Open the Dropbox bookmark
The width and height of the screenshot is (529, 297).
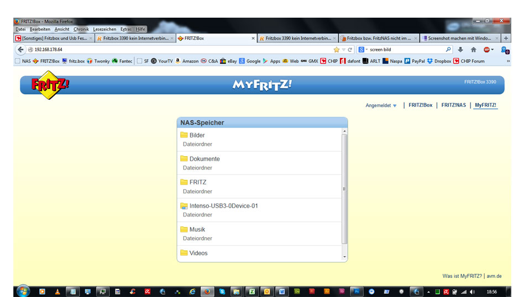pos(439,61)
